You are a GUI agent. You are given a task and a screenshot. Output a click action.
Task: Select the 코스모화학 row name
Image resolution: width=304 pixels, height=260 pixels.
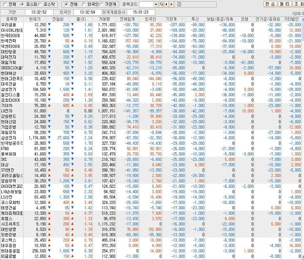coord(10,203)
